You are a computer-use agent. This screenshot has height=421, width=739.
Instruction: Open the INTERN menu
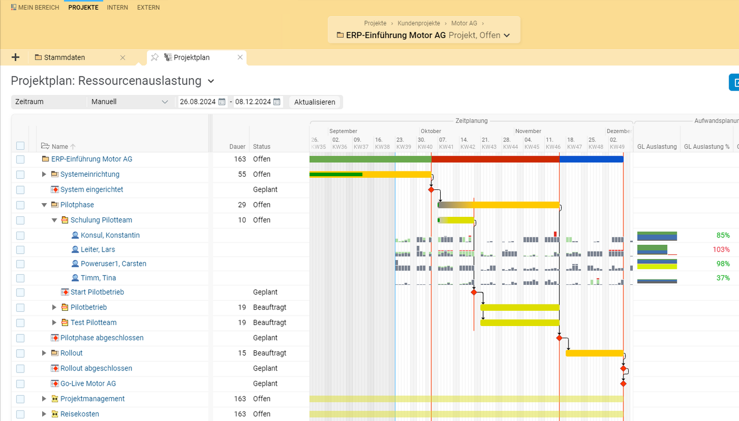coord(118,7)
